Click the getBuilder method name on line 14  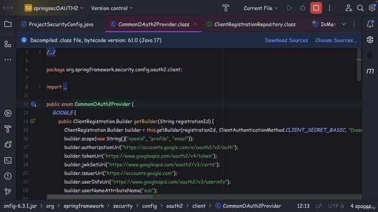point(146,121)
